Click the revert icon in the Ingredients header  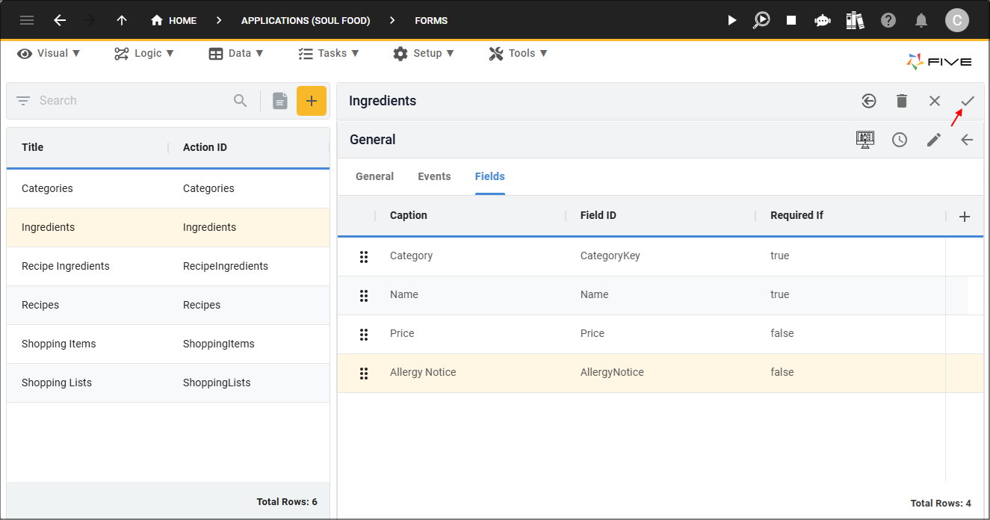[868, 101]
